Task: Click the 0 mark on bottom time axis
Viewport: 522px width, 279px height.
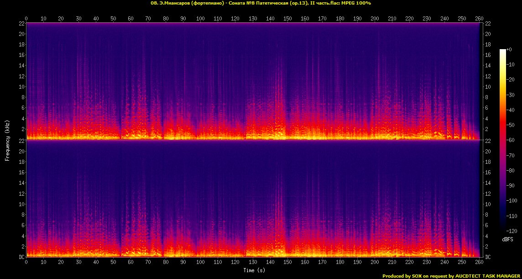Action: [26, 263]
